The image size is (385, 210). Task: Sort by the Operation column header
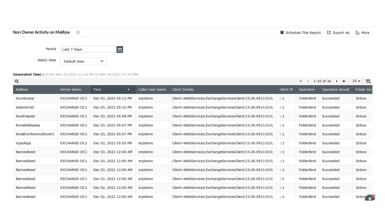coord(307,90)
